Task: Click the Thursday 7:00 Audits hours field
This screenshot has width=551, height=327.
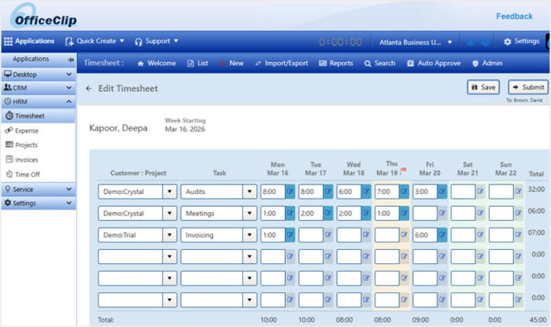Action: pyautogui.click(x=387, y=192)
